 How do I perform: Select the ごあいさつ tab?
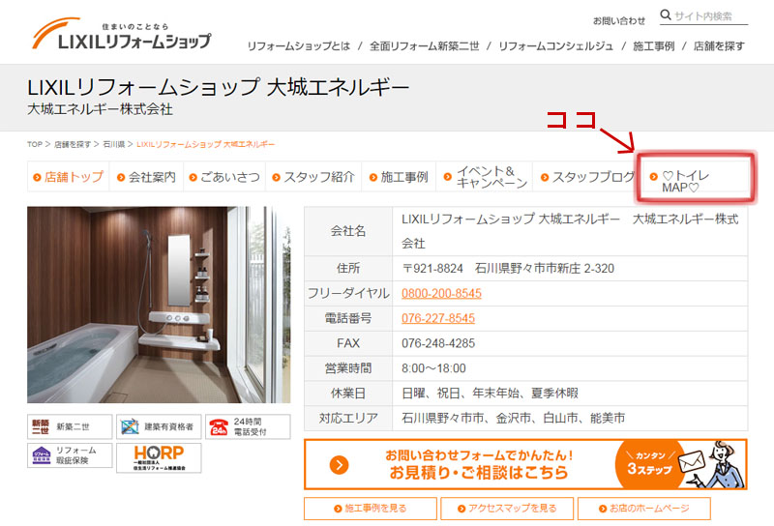tap(224, 177)
